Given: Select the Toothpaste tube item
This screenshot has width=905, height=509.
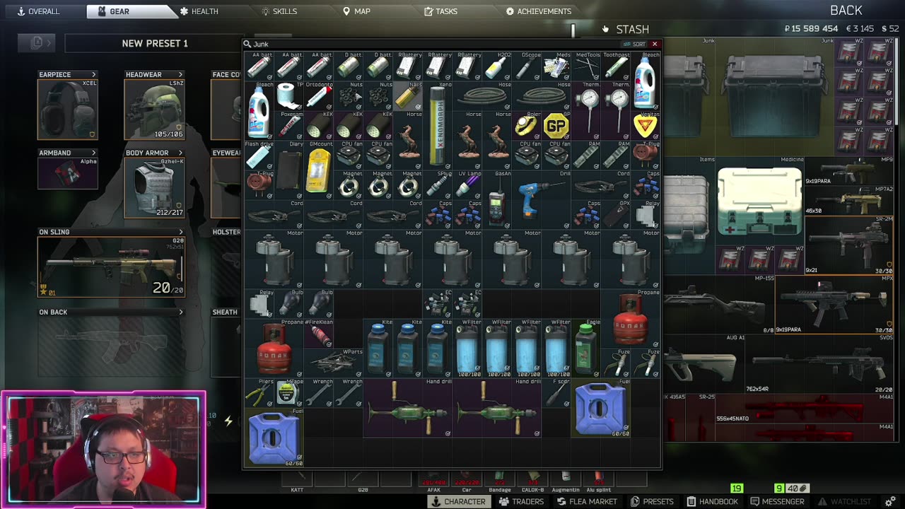Looking at the screenshot, I should click(616, 66).
